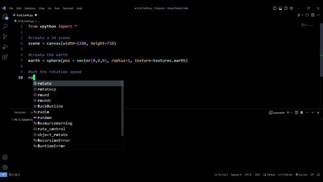Toggle the bottom panel layout icon

coord(281,8)
